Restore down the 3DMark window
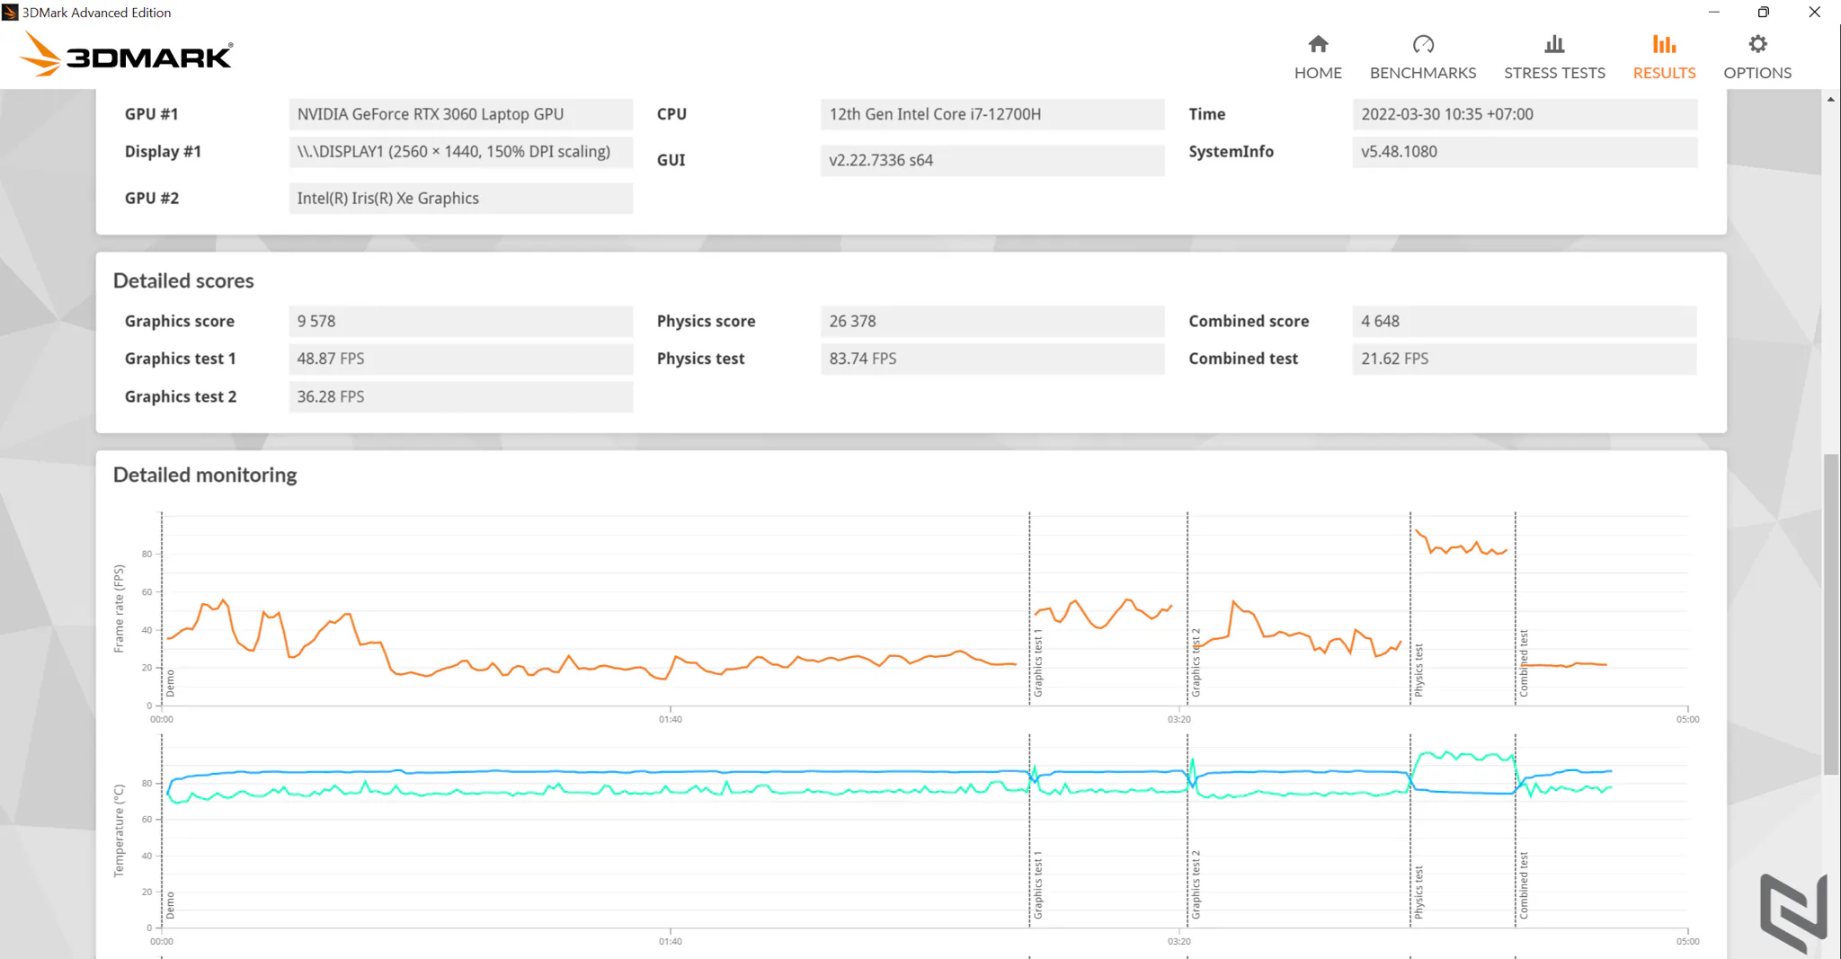 point(1764,13)
